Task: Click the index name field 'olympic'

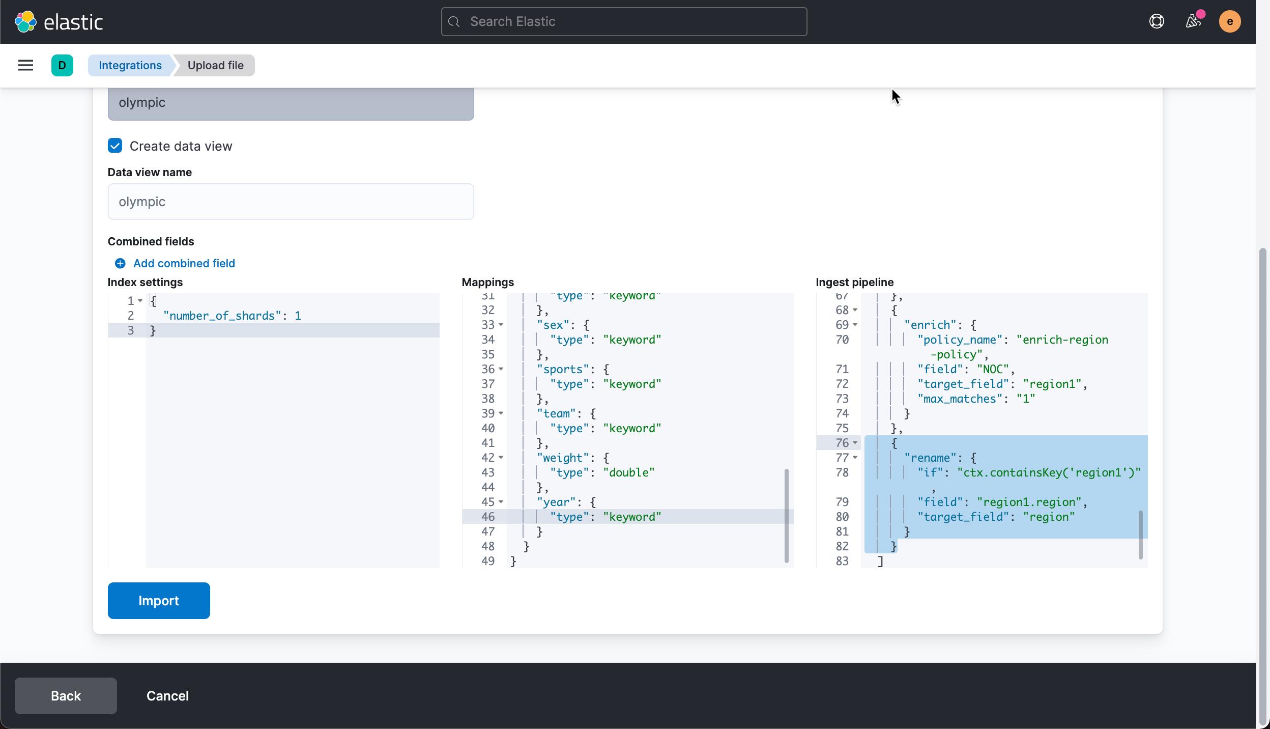Action: coord(291,103)
